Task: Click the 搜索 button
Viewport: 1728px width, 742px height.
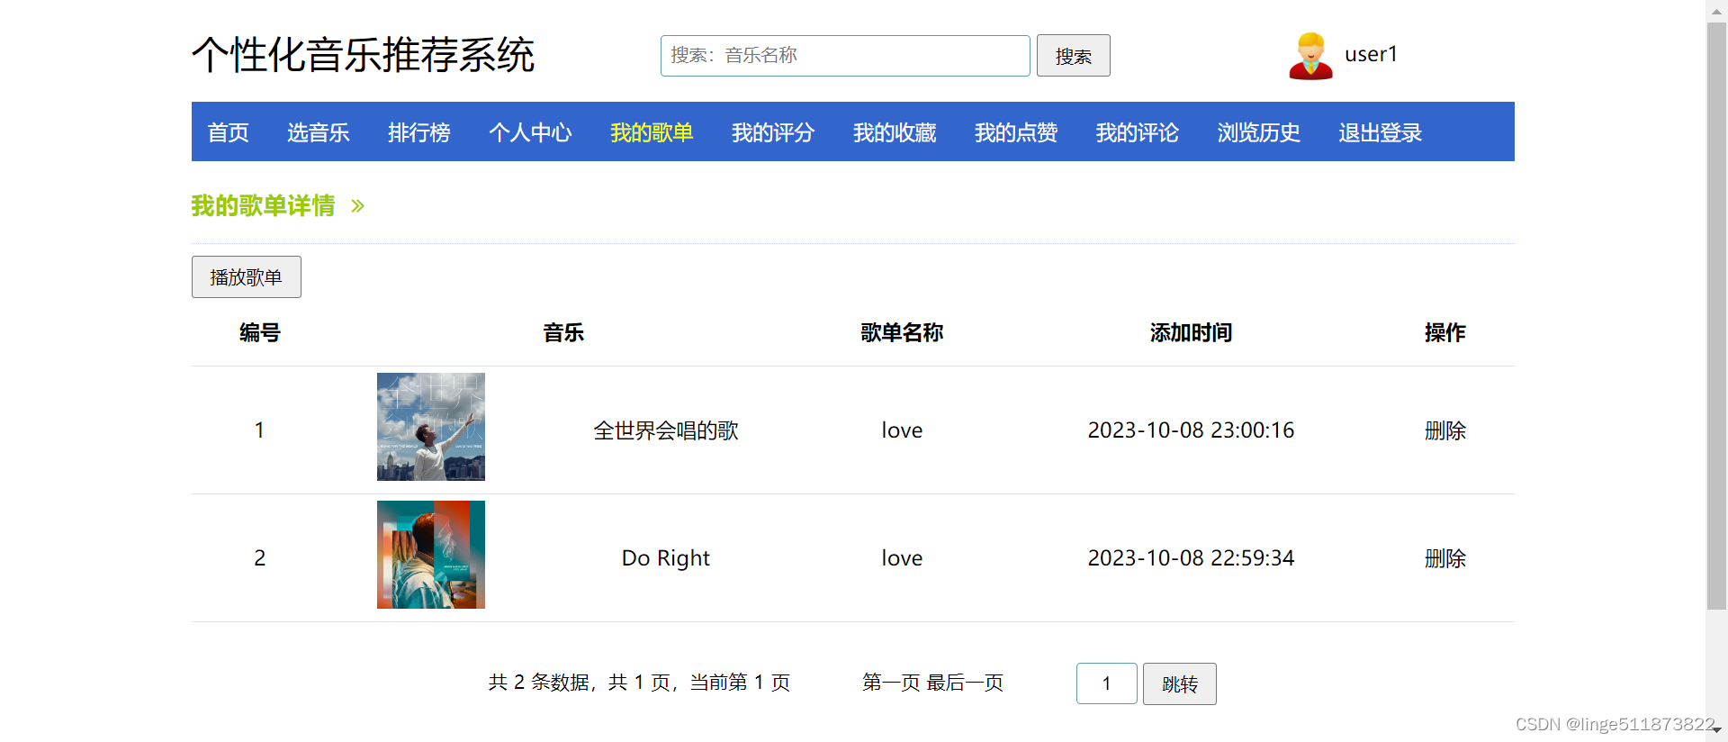Action: coord(1074,56)
